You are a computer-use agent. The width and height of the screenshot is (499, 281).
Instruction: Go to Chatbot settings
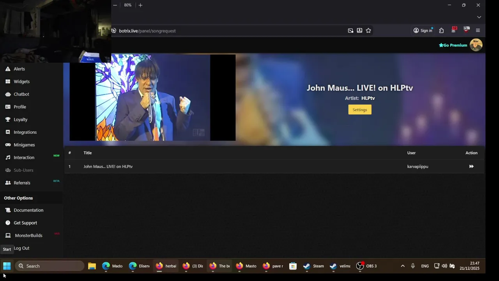[21, 94]
